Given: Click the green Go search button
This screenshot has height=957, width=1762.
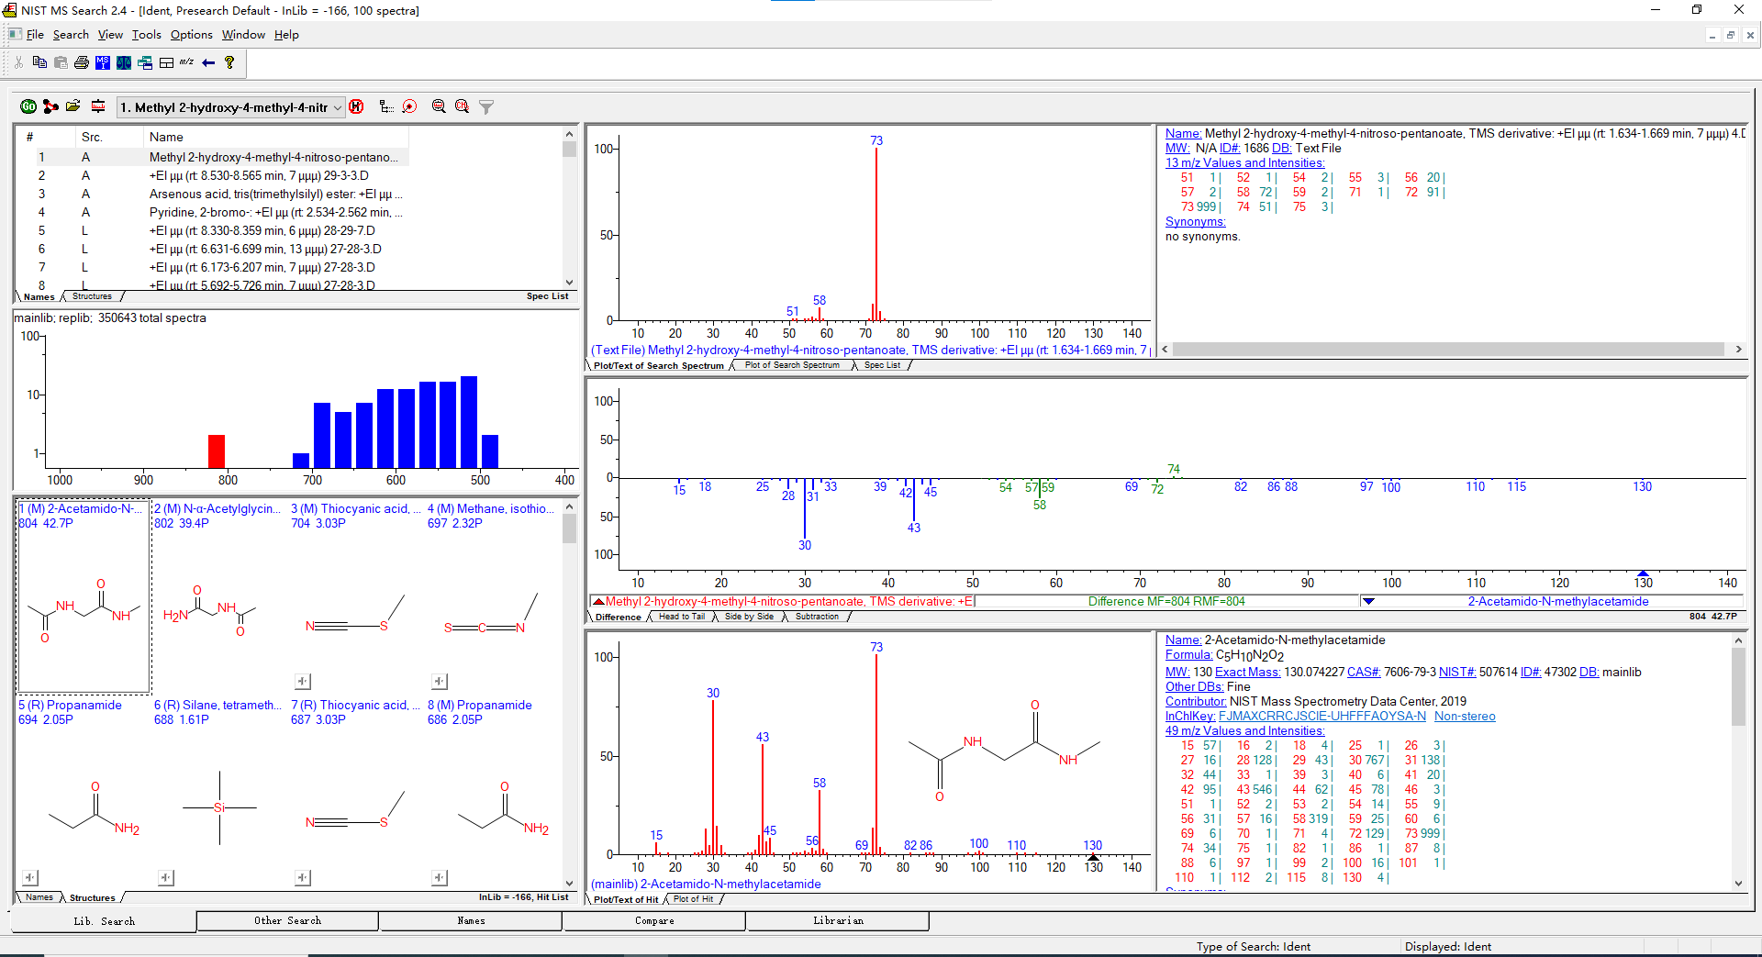Looking at the screenshot, I should 28,107.
